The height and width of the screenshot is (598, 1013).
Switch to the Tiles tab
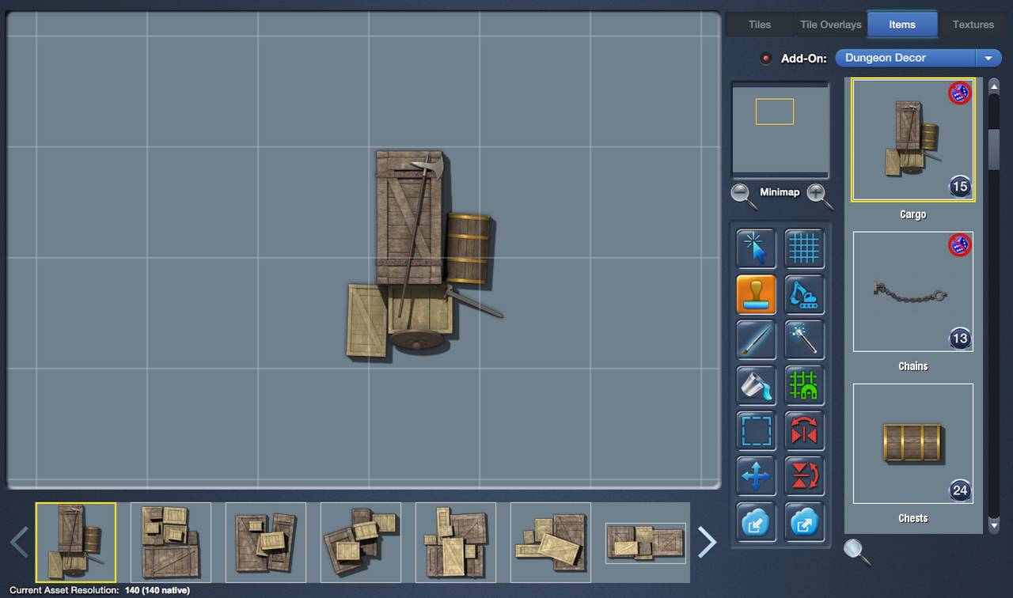[x=760, y=25]
